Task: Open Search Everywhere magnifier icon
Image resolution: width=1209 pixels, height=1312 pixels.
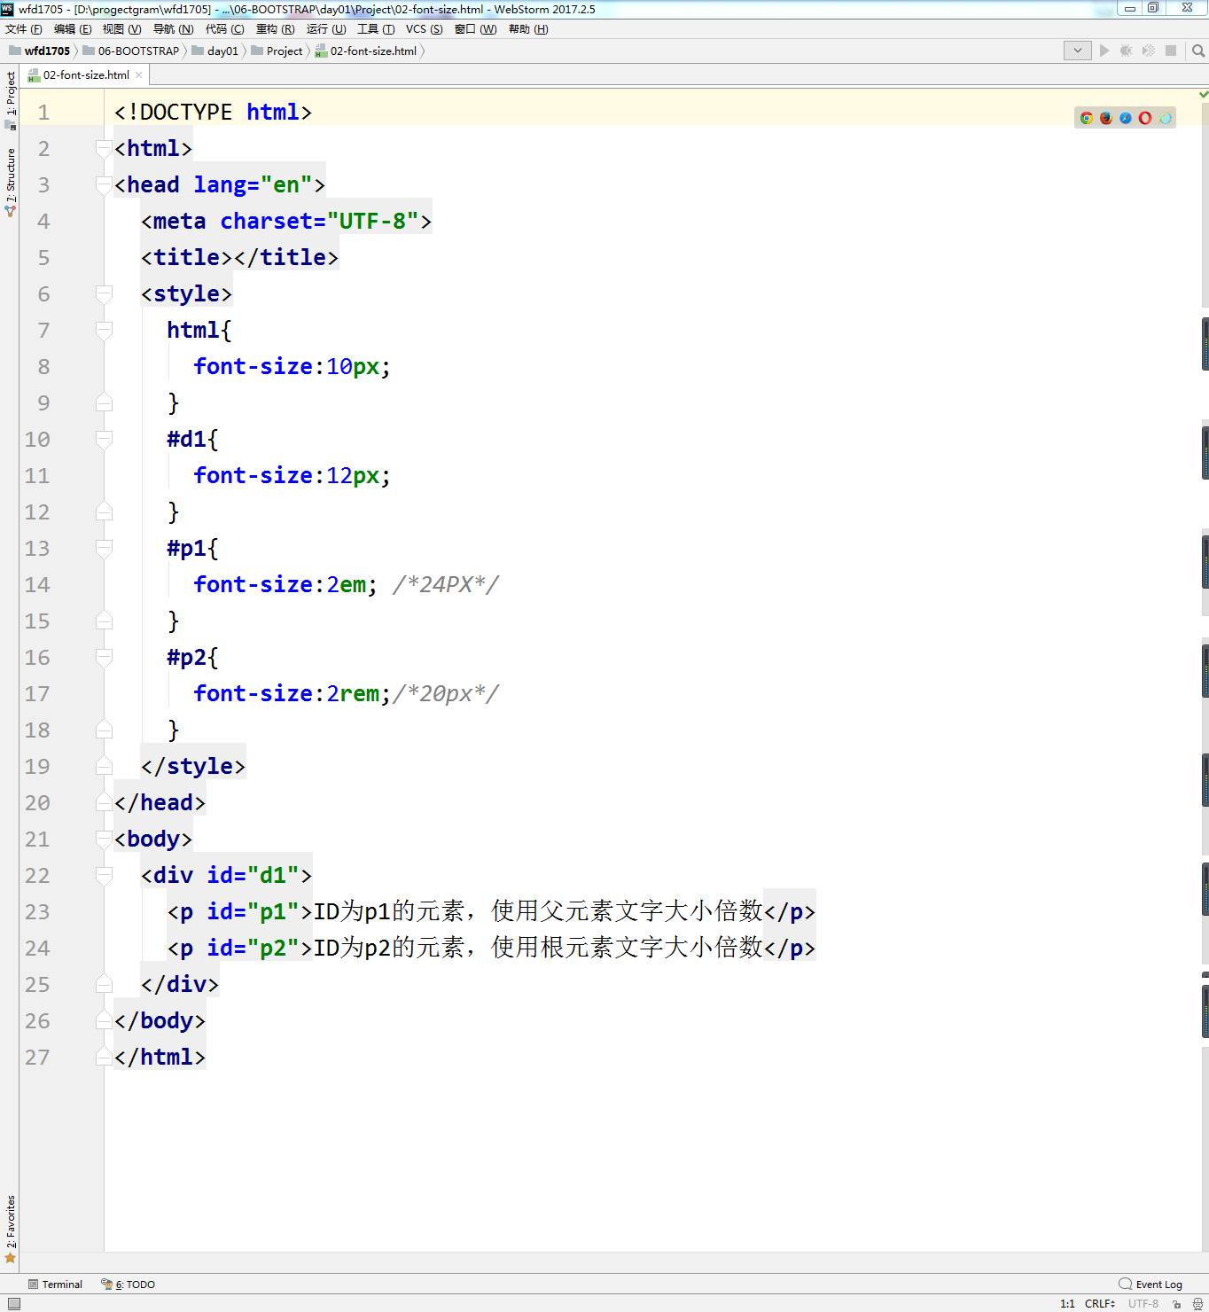Action: (1198, 51)
